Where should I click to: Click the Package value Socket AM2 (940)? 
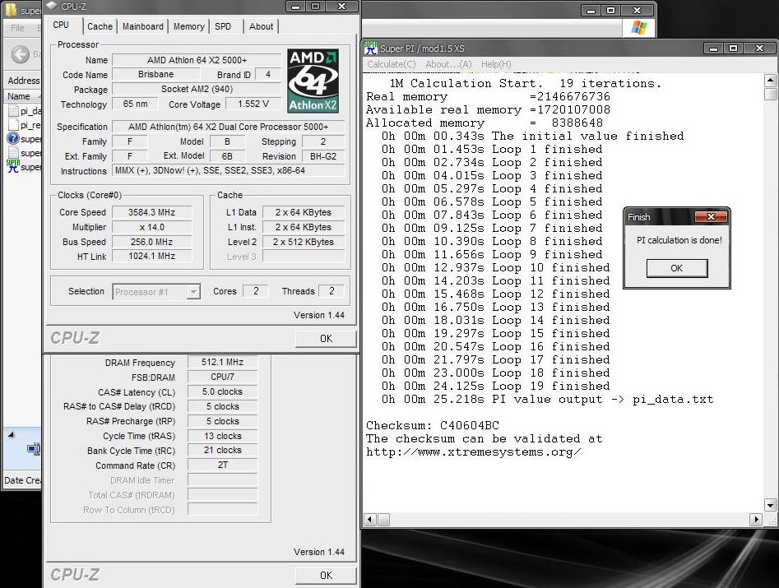point(197,90)
